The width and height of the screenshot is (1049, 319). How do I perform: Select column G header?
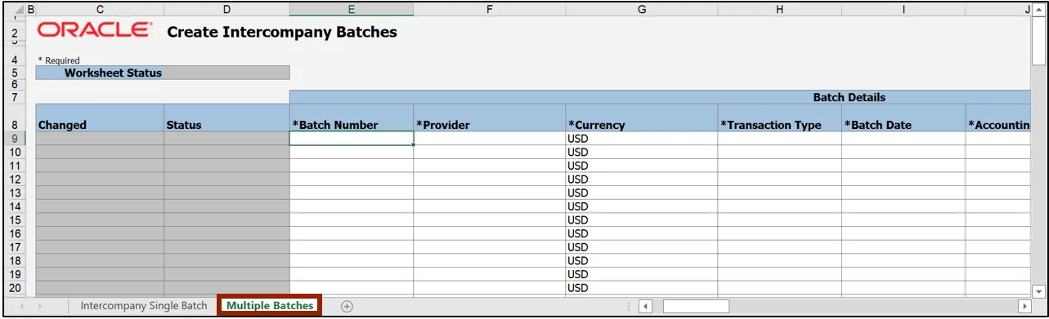pos(641,10)
